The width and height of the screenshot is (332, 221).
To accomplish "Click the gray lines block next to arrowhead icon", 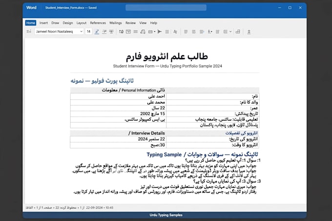I will coord(167,32).
